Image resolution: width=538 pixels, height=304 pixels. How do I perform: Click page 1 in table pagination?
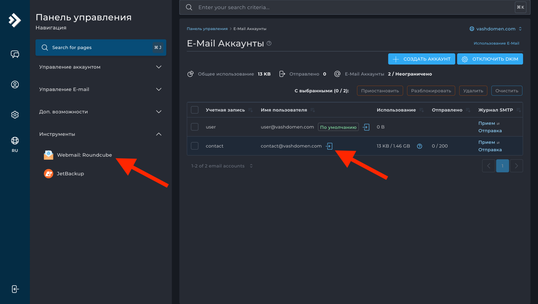pyautogui.click(x=502, y=166)
